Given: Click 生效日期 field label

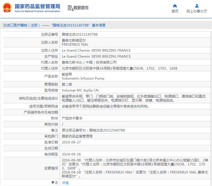Looking at the screenshot, I should [51, 148].
